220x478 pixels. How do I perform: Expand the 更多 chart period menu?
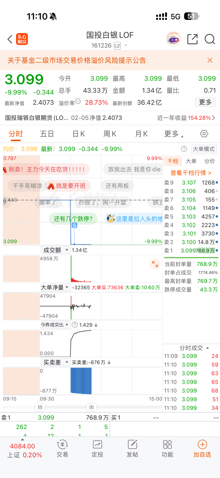pyautogui.click(x=174, y=134)
